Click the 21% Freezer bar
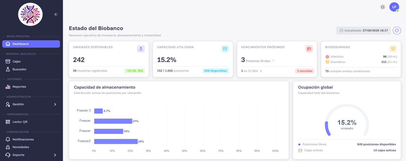This screenshot has height=161, width=406. pyautogui.click(x=113, y=121)
